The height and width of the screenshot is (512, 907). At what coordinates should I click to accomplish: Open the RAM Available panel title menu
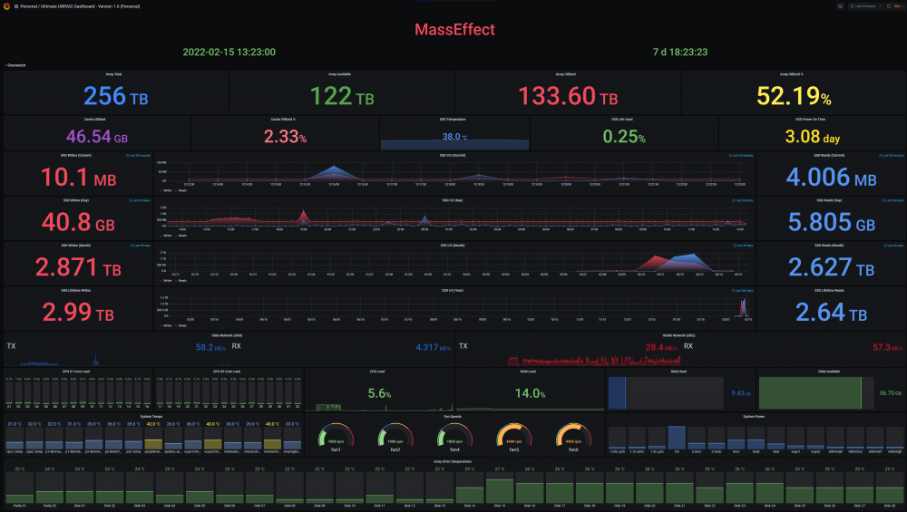click(x=829, y=372)
